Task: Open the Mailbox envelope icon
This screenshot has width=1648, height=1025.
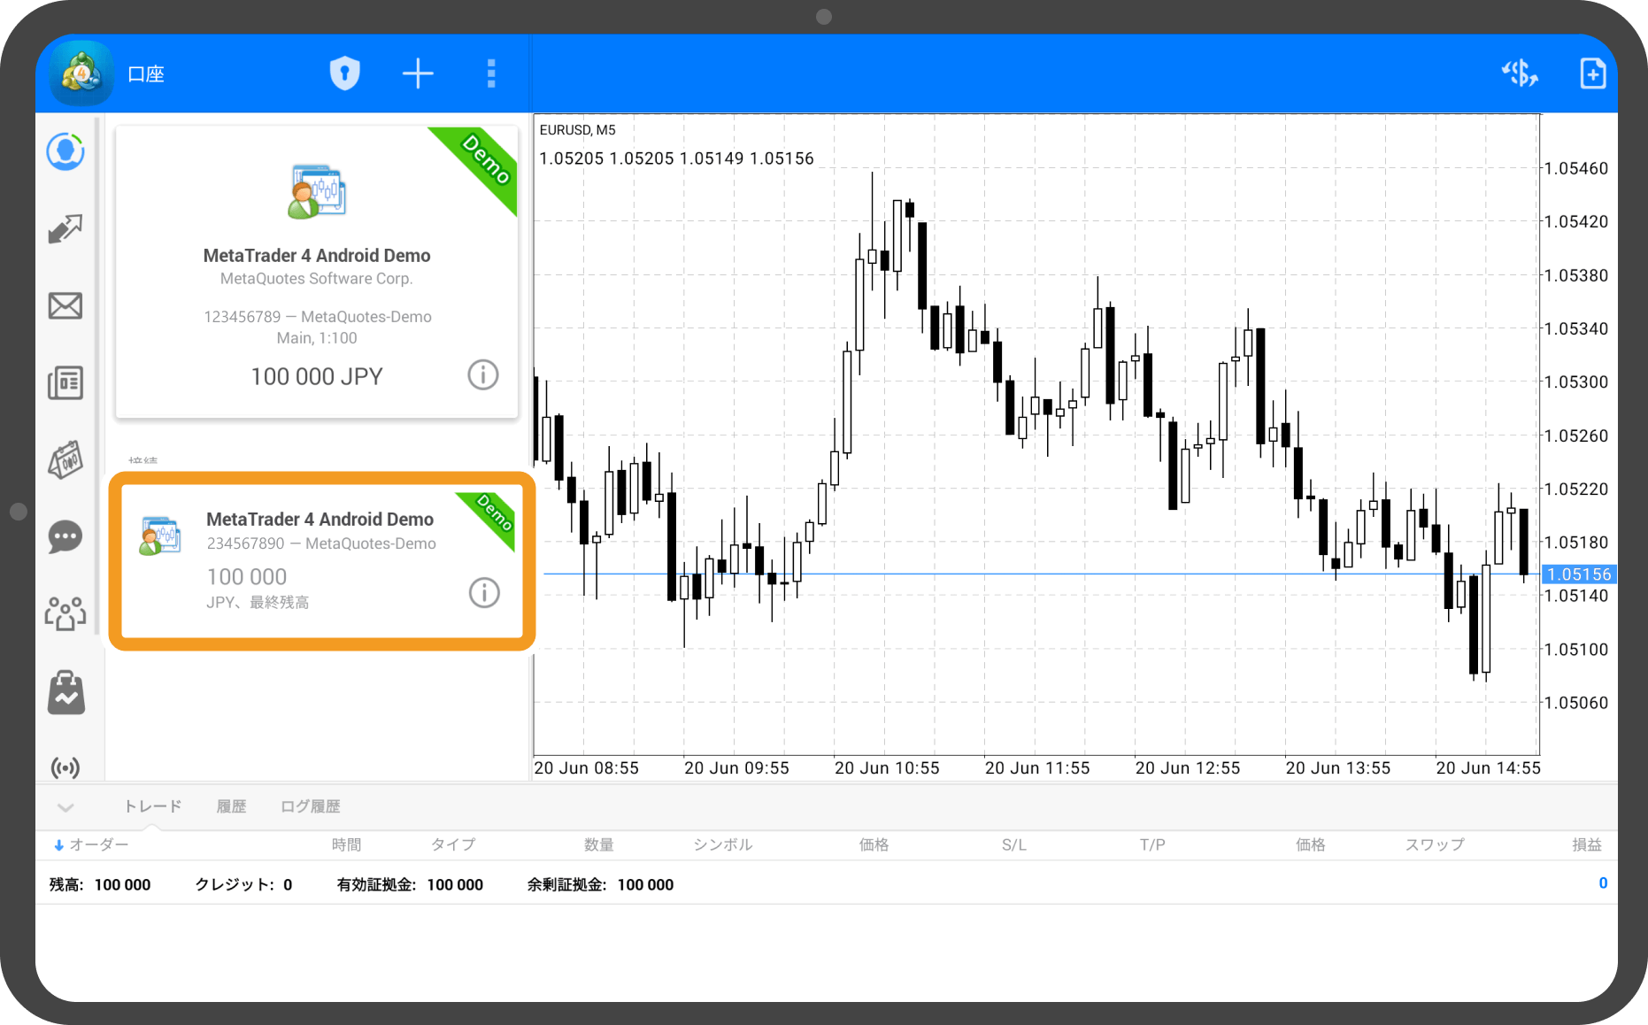Action: [65, 306]
